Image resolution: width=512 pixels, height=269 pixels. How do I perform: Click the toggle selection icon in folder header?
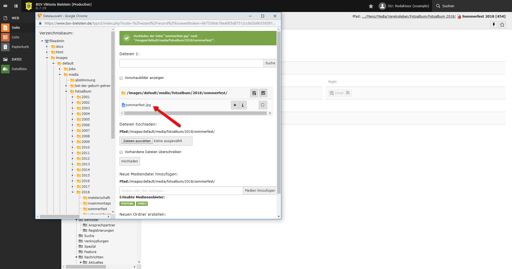(x=263, y=93)
